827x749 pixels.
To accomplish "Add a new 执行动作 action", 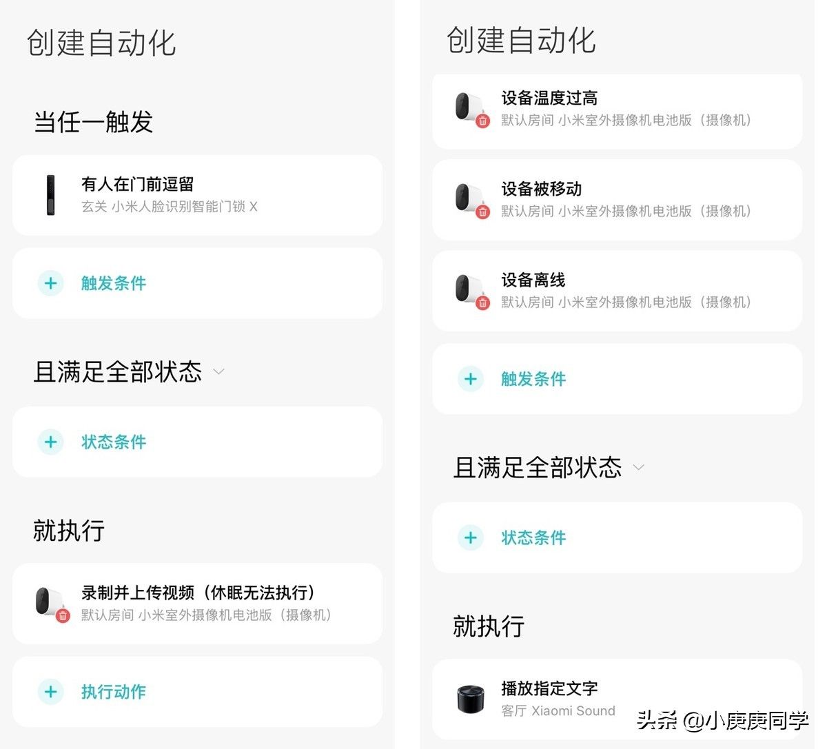I will click(x=197, y=692).
